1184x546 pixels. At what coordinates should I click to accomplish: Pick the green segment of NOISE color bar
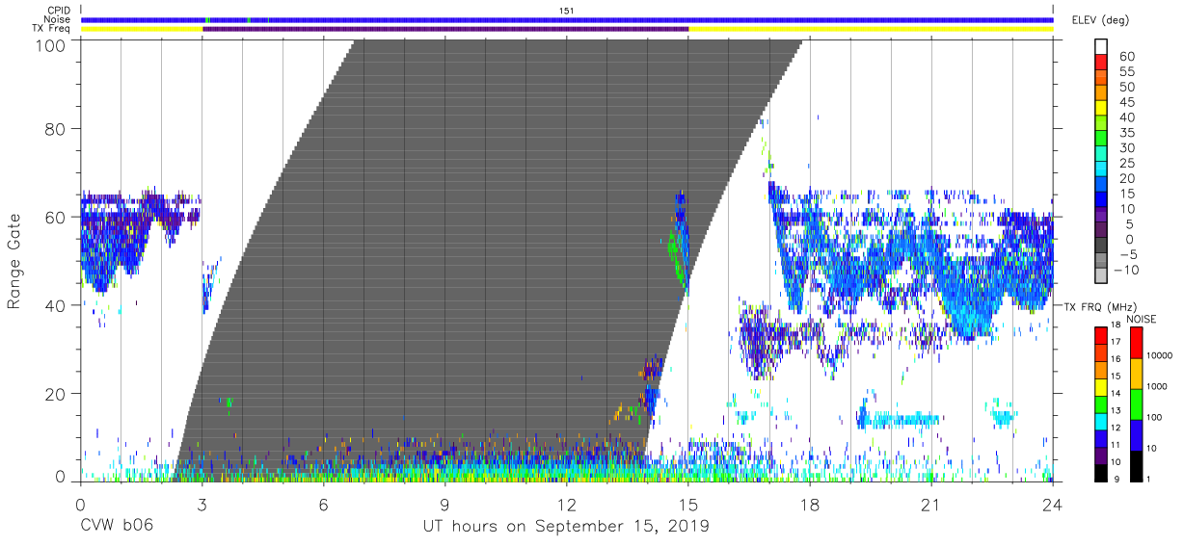click(1137, 403)
